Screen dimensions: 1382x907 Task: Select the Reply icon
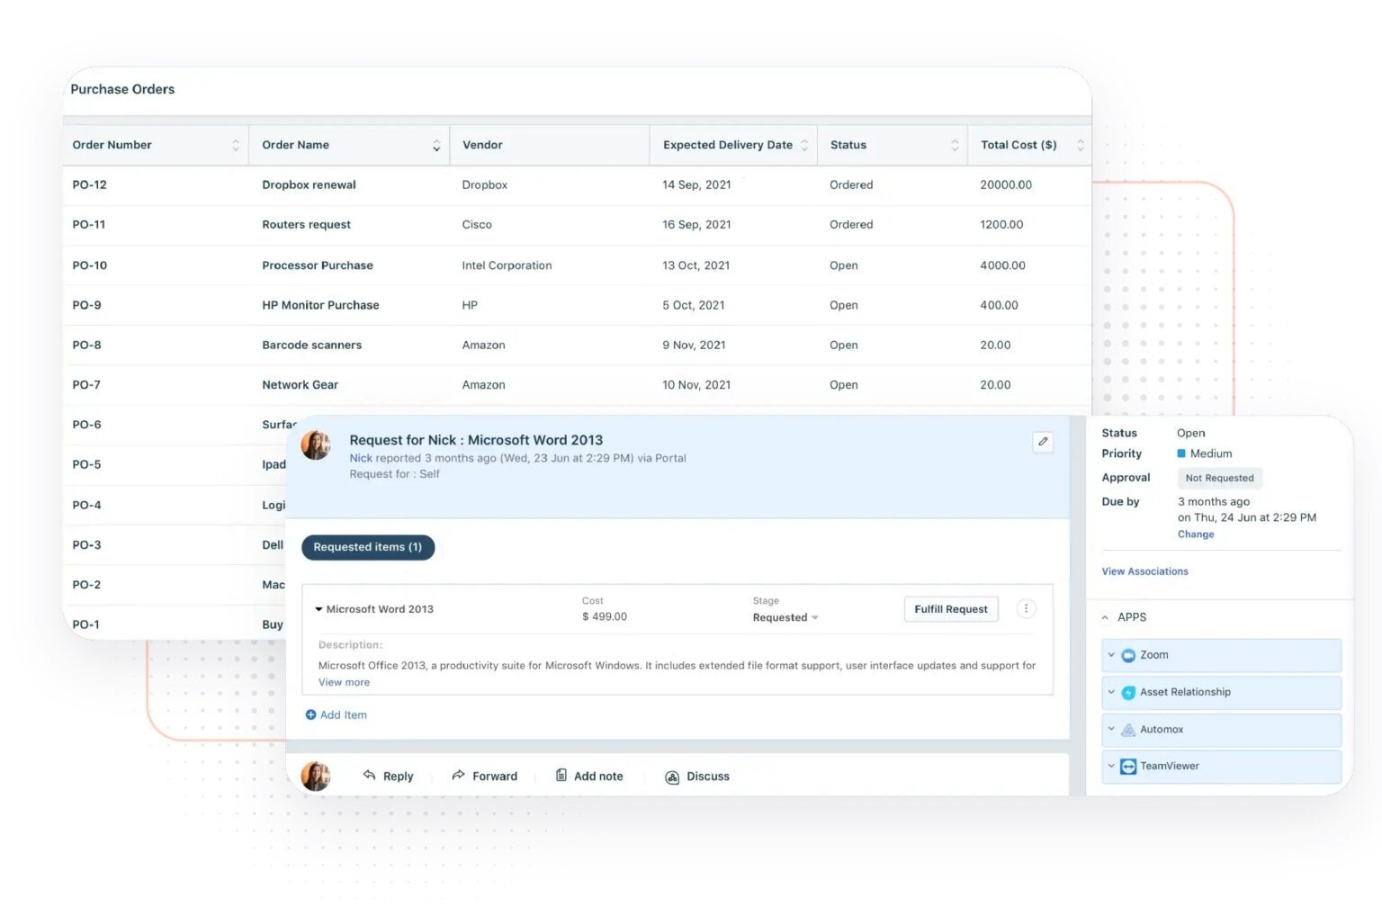pyautogui.click(x=369, y=776)
